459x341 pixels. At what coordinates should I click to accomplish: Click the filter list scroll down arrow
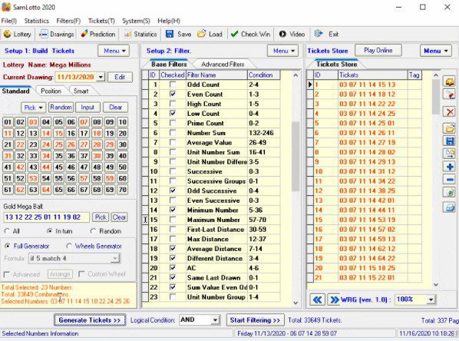point(296,303)
